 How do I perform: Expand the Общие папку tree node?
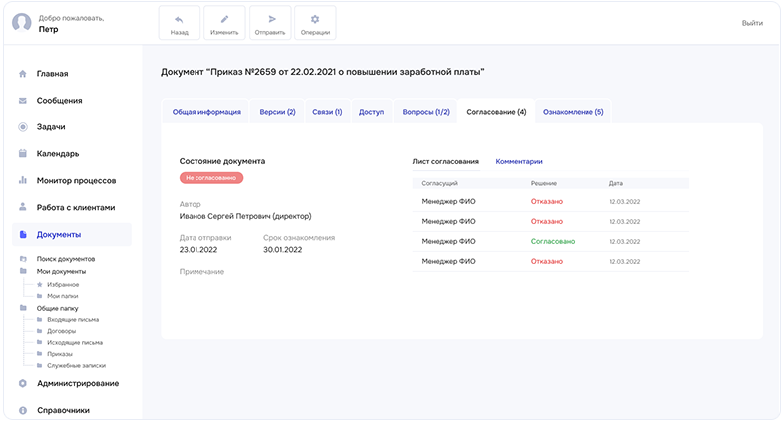[x=57, y=308]
